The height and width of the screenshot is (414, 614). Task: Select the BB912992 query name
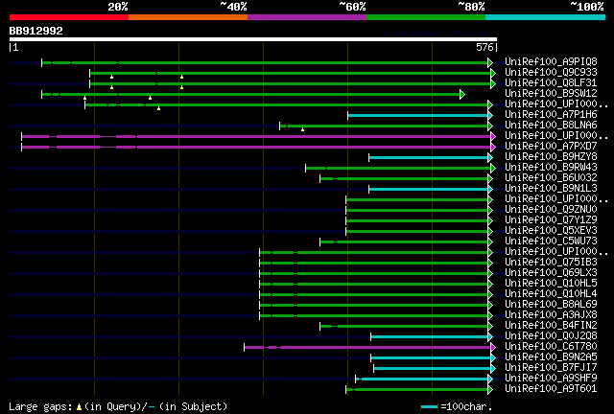[x=36, y=31]
